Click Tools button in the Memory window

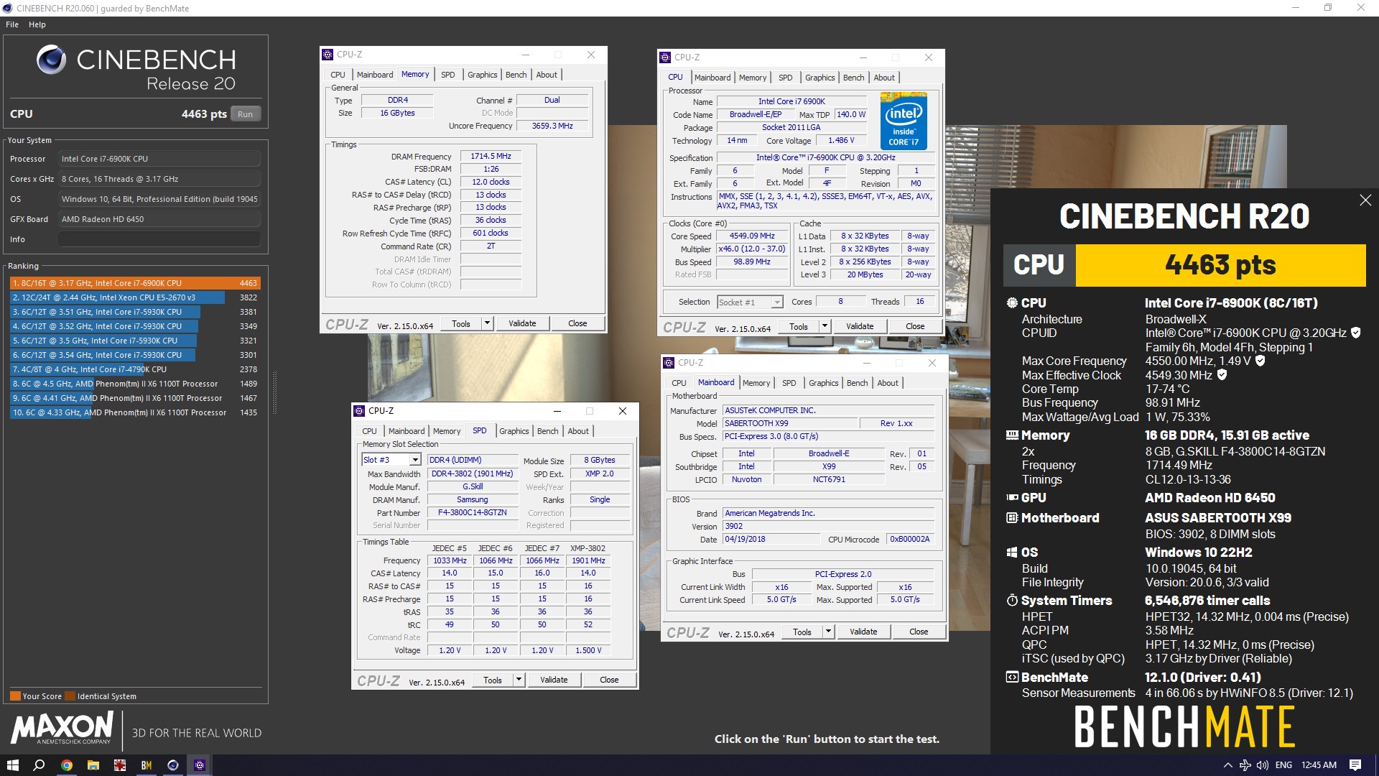pyautogui.click(x=461, y=323)
